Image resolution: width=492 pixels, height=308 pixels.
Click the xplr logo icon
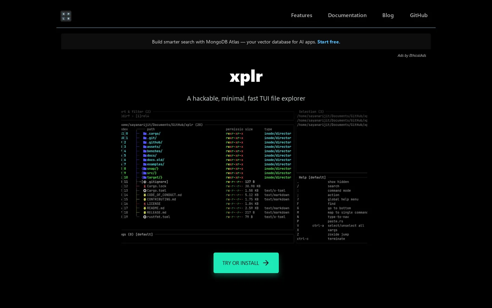[66, 16]
